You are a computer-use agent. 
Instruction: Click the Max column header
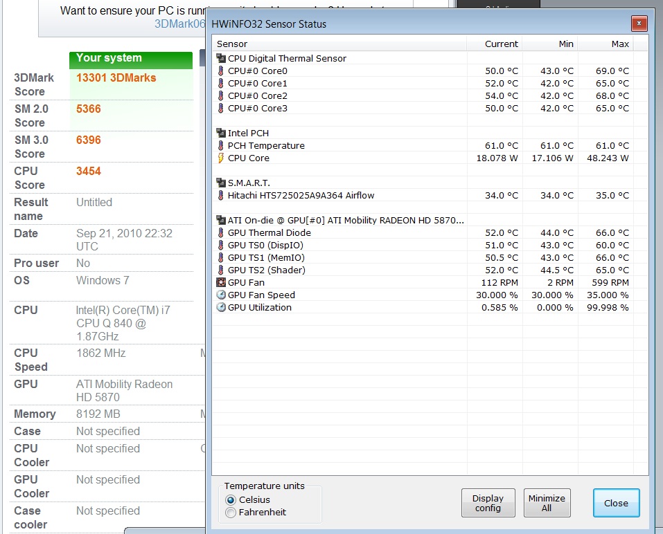pyautogui.click(x=605, y=44)
